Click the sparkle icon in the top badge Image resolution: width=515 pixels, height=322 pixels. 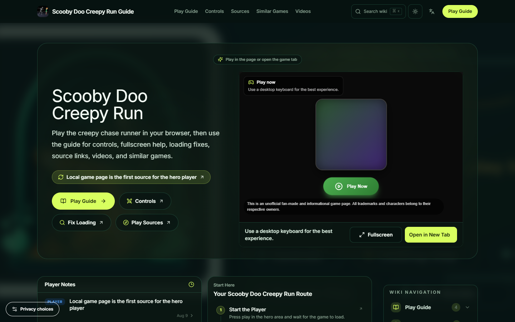click(220, 59)
